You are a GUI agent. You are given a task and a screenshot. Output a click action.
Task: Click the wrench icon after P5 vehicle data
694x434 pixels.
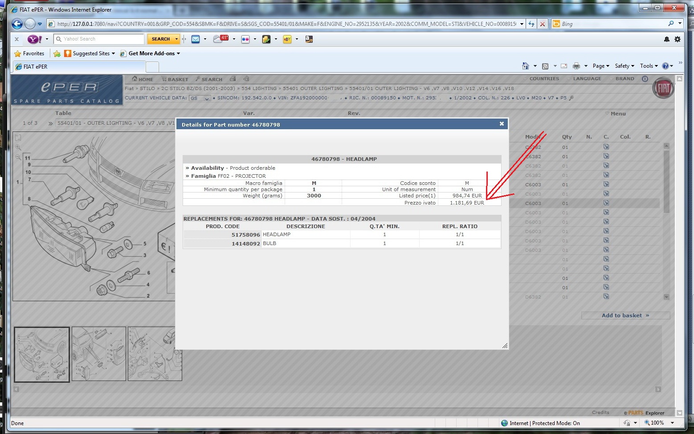[x=572, y=98]
